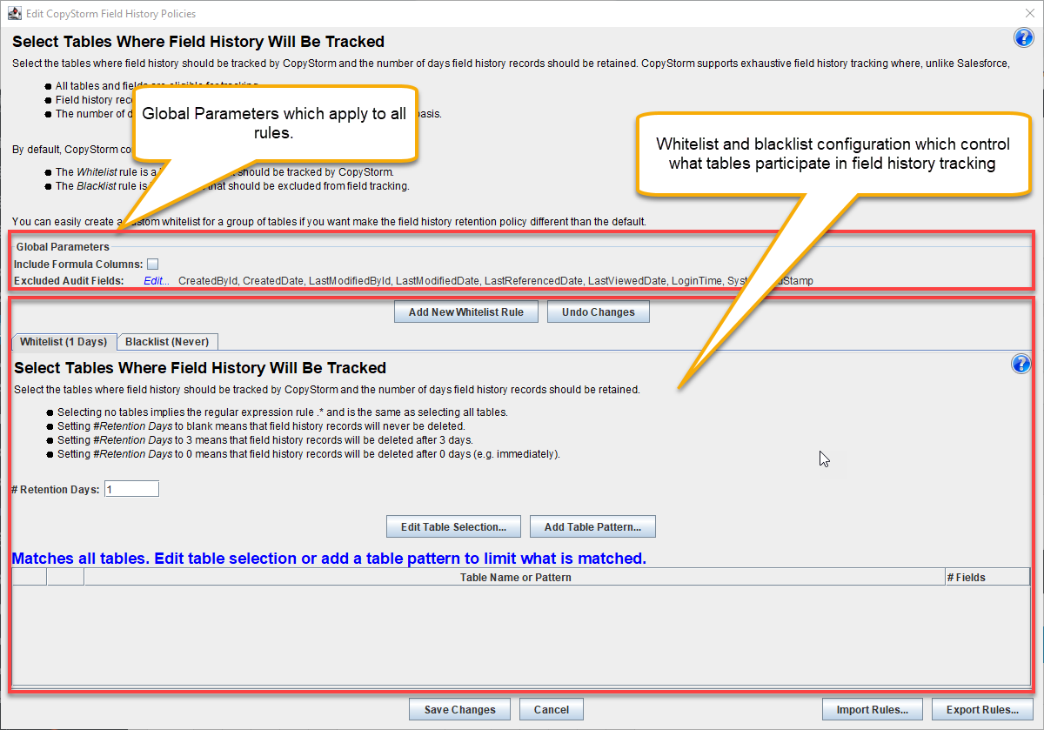Screen dimensions: 1044x730
Task: Click the Add Table Pattern... button
Action: point(592,527)
